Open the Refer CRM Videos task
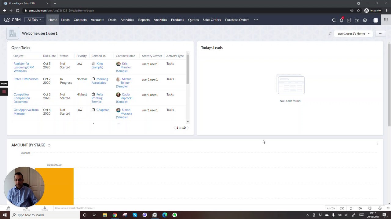391x219 pixels. [x=26, y=79]
